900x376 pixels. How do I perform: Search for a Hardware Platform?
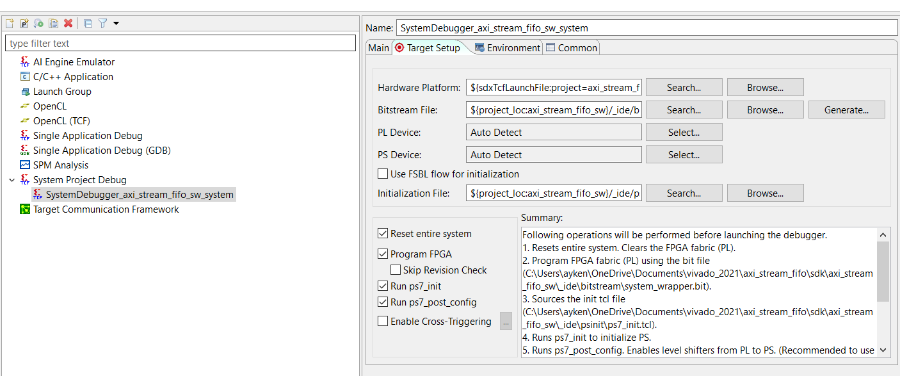[x=684, y=87]
